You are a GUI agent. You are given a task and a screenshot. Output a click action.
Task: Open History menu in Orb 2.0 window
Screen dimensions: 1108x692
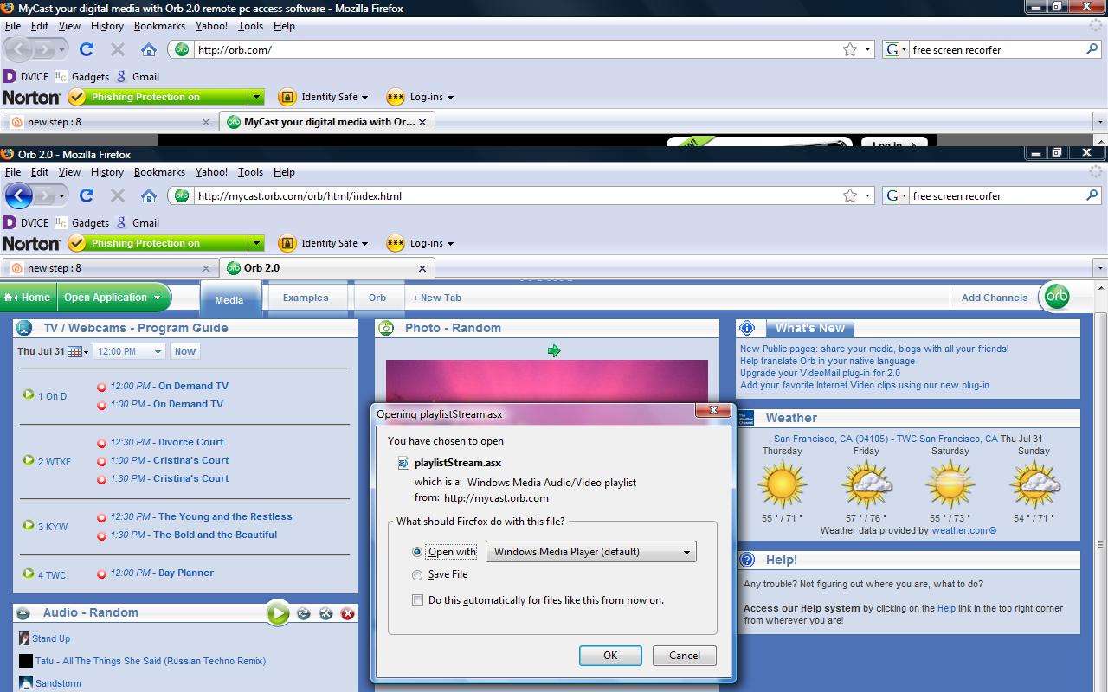tap(107, 172)
